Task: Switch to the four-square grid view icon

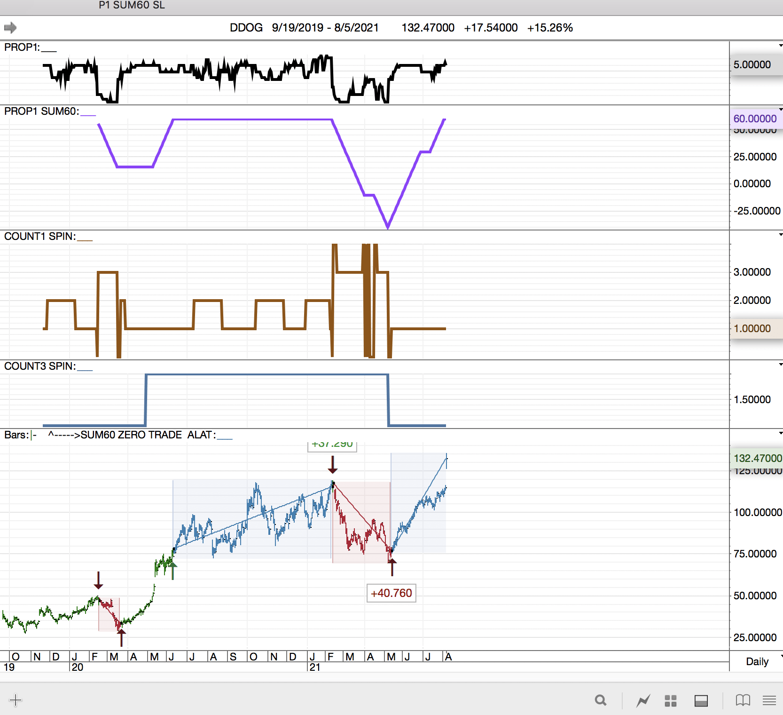Action: (671, 700)
